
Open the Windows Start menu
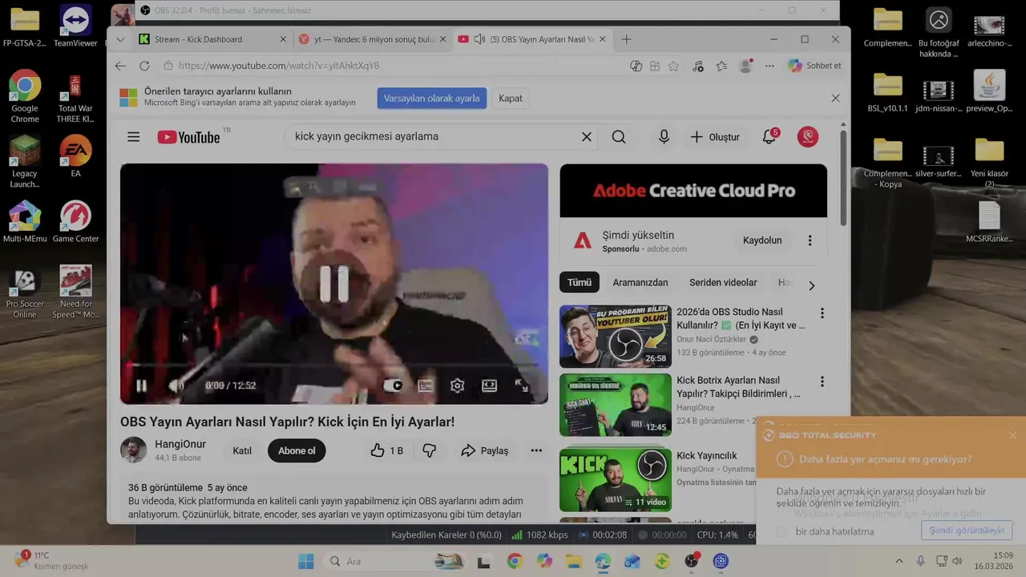click(306, 561)
